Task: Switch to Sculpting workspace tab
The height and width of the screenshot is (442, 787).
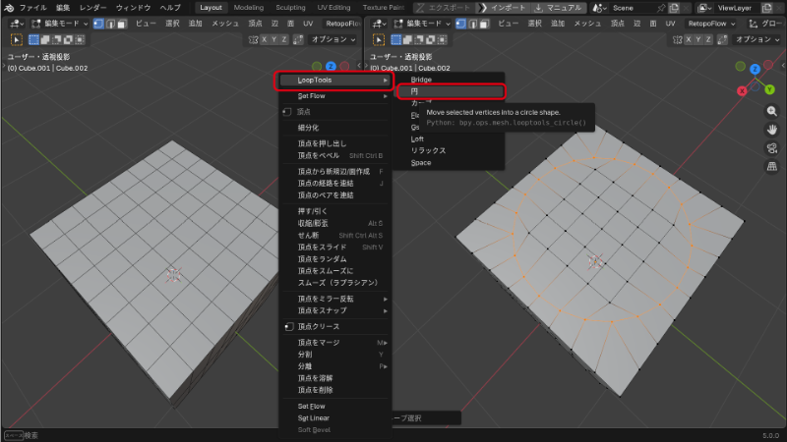Action: point(290,8)
